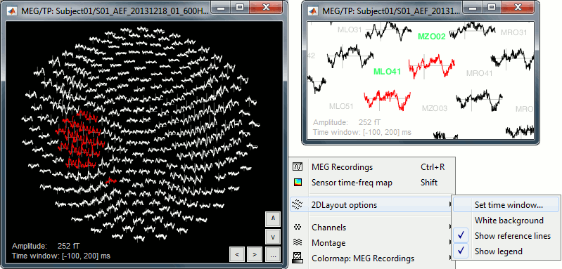The height and width of the screenshot is (269, 562).
Task: Click the down arrow amplitude button
Action: coord(273,237)
